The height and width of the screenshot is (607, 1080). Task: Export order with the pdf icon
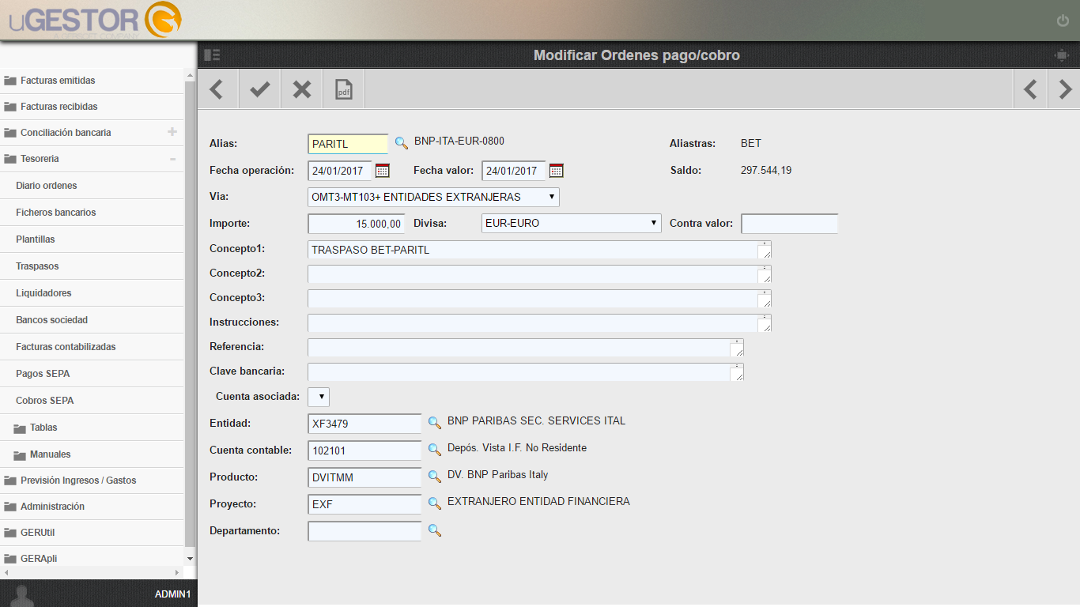click(344, 89)
